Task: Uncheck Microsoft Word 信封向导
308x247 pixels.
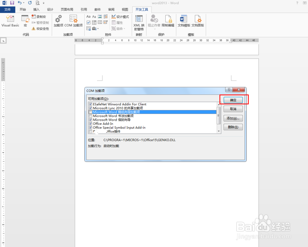Action: [90, 120]
